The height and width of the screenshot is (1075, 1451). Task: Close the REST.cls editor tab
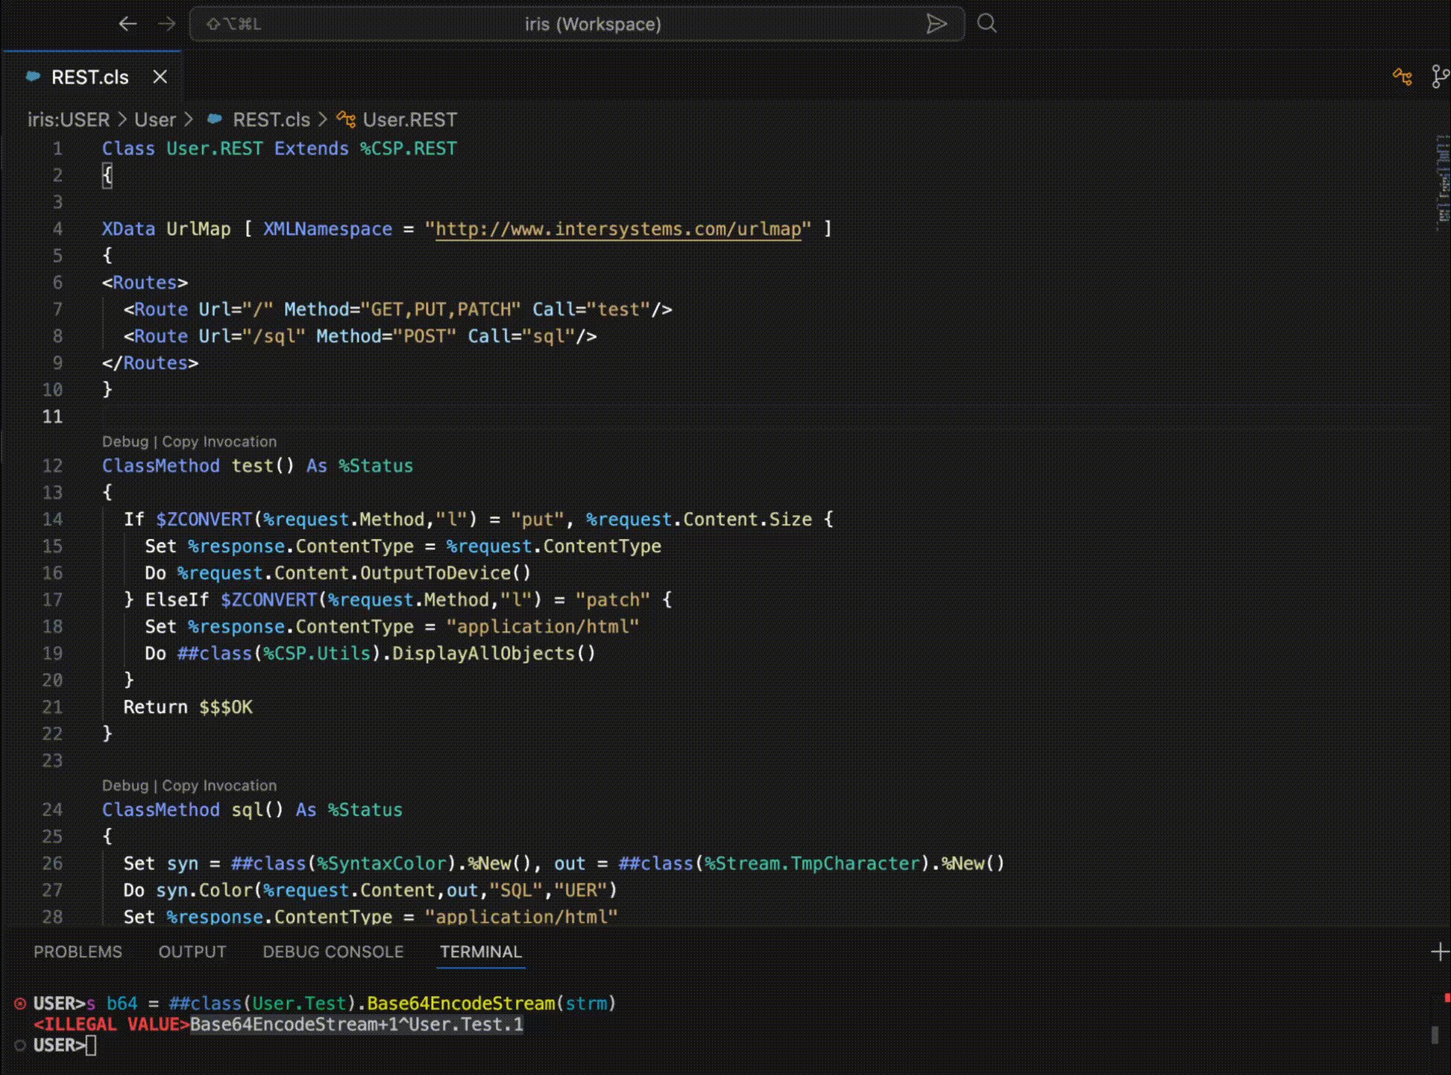(160, 77)
